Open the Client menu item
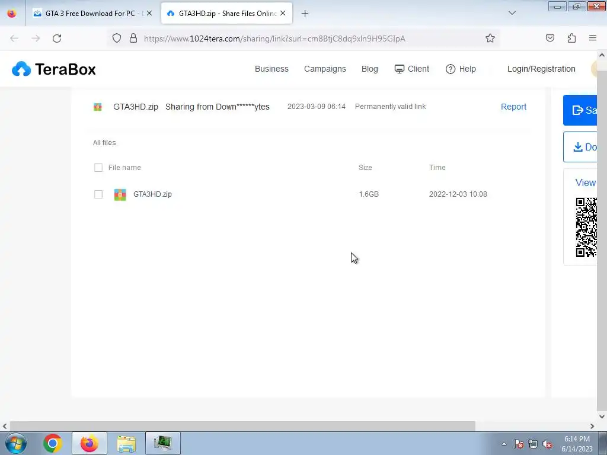 412,69
